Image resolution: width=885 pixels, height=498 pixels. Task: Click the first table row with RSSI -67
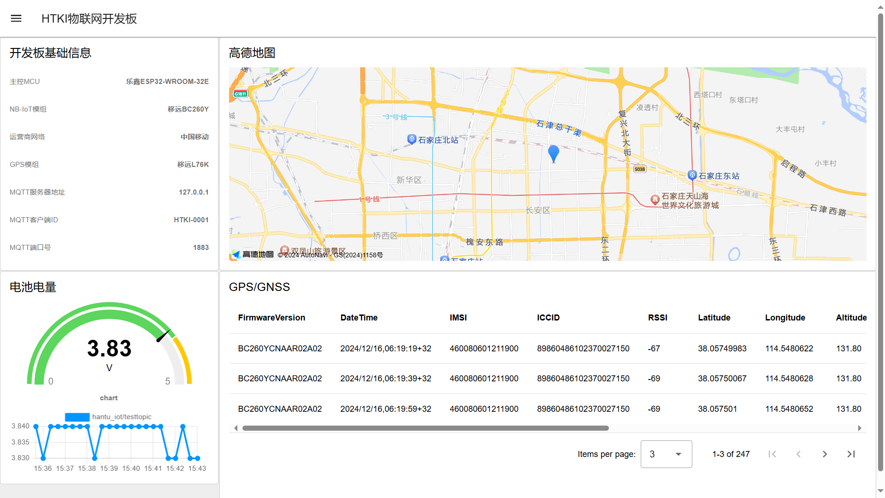click(x=548, y=349)
